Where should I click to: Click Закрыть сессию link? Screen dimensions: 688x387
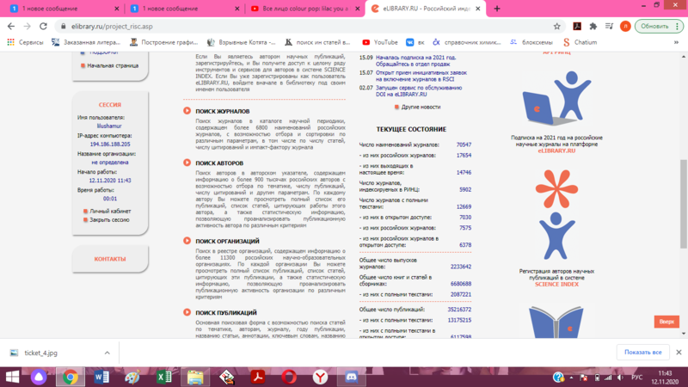pyautogui.click(x=110, y=220)
